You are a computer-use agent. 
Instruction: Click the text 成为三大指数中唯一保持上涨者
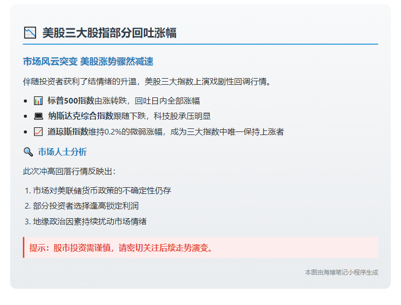227,132
